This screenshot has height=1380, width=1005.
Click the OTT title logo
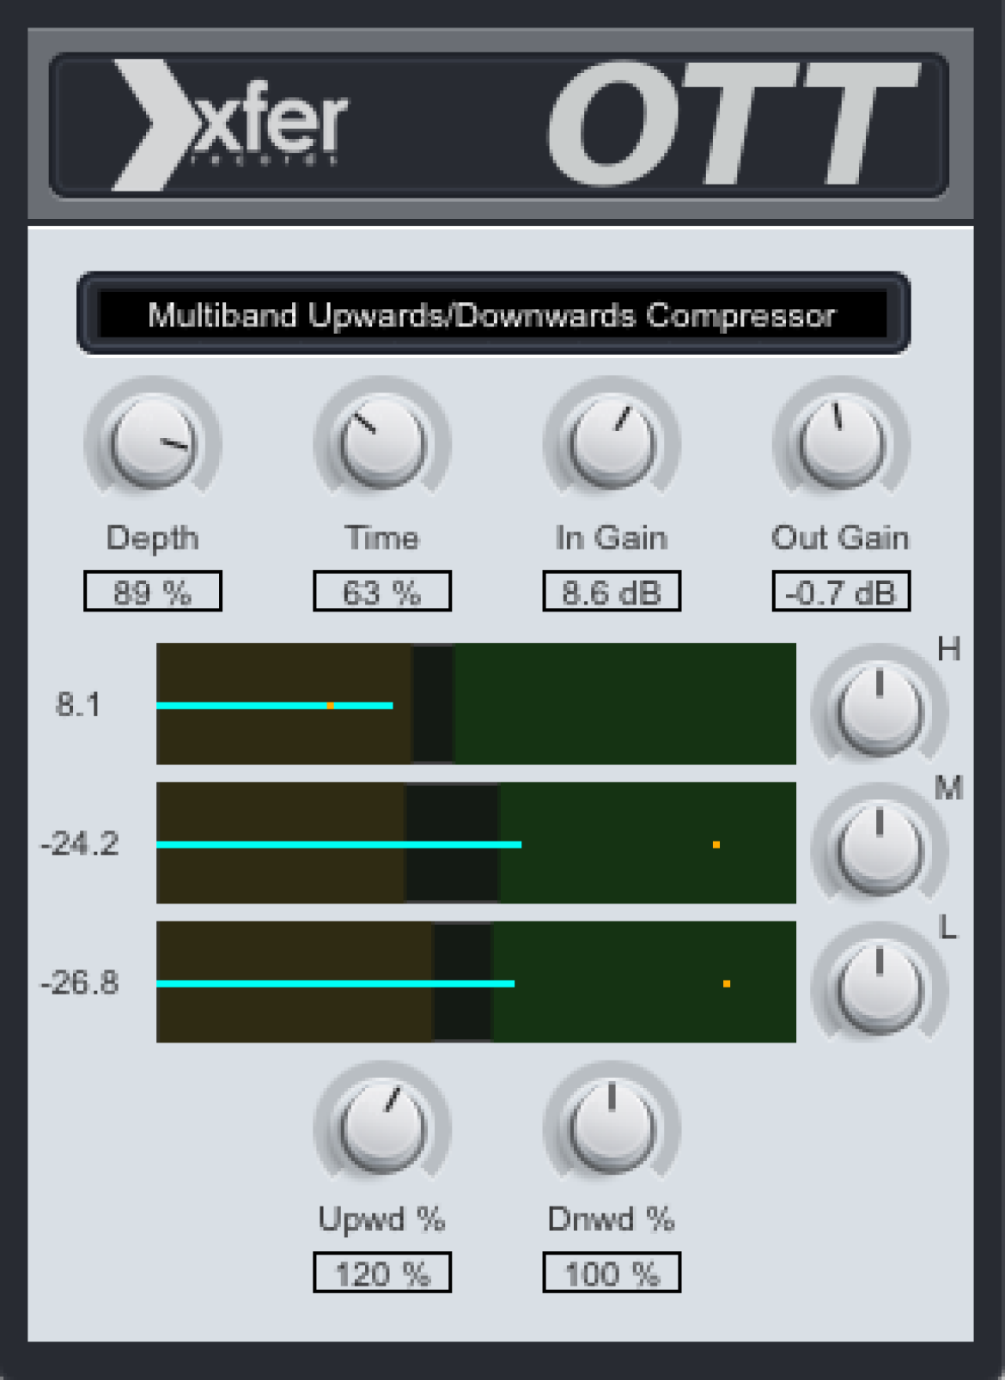pyautogui.click(x=734, y=124)
